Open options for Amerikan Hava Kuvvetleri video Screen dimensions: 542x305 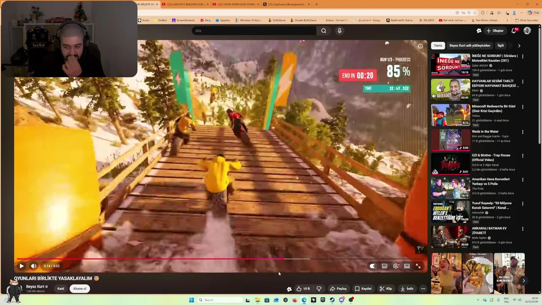523,180
